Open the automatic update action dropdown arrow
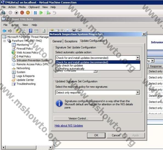This screenshot has width=163, height=150. 138,58
